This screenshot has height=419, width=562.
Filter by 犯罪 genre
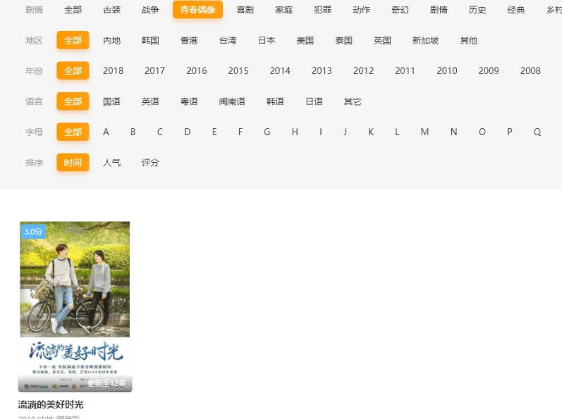coord(322,10)
